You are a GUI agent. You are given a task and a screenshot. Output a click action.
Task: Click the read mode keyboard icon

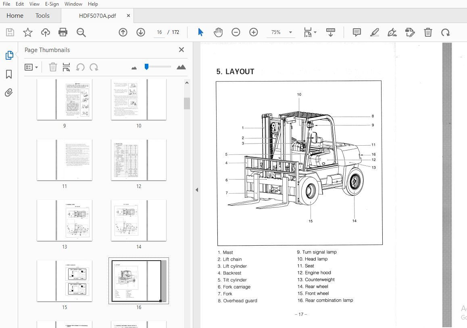331,32
